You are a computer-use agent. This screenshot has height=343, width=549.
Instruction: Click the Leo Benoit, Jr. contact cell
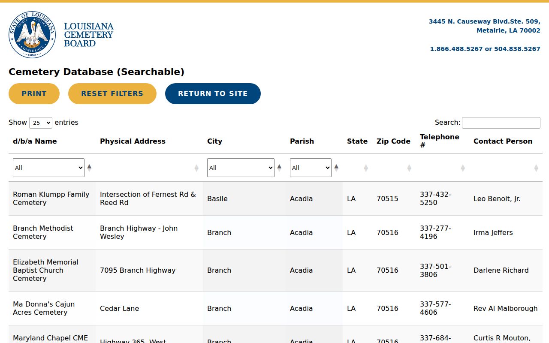point(506,199)
